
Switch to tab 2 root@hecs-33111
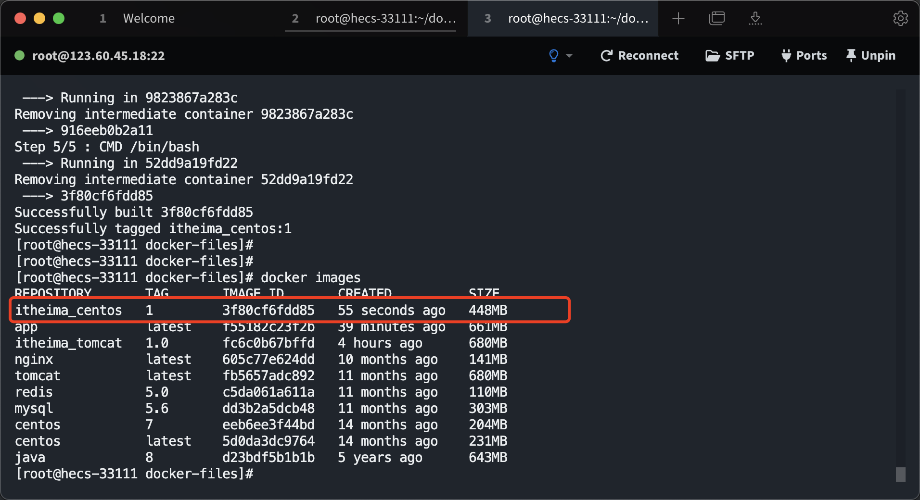(375, 18)
